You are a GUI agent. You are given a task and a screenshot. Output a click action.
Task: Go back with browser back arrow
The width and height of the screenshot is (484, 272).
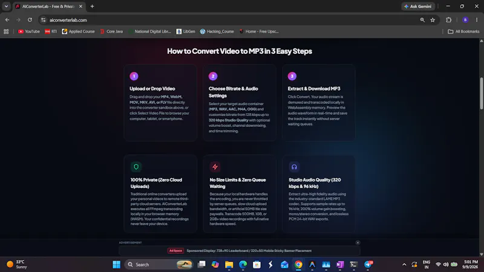click(7, 20)
